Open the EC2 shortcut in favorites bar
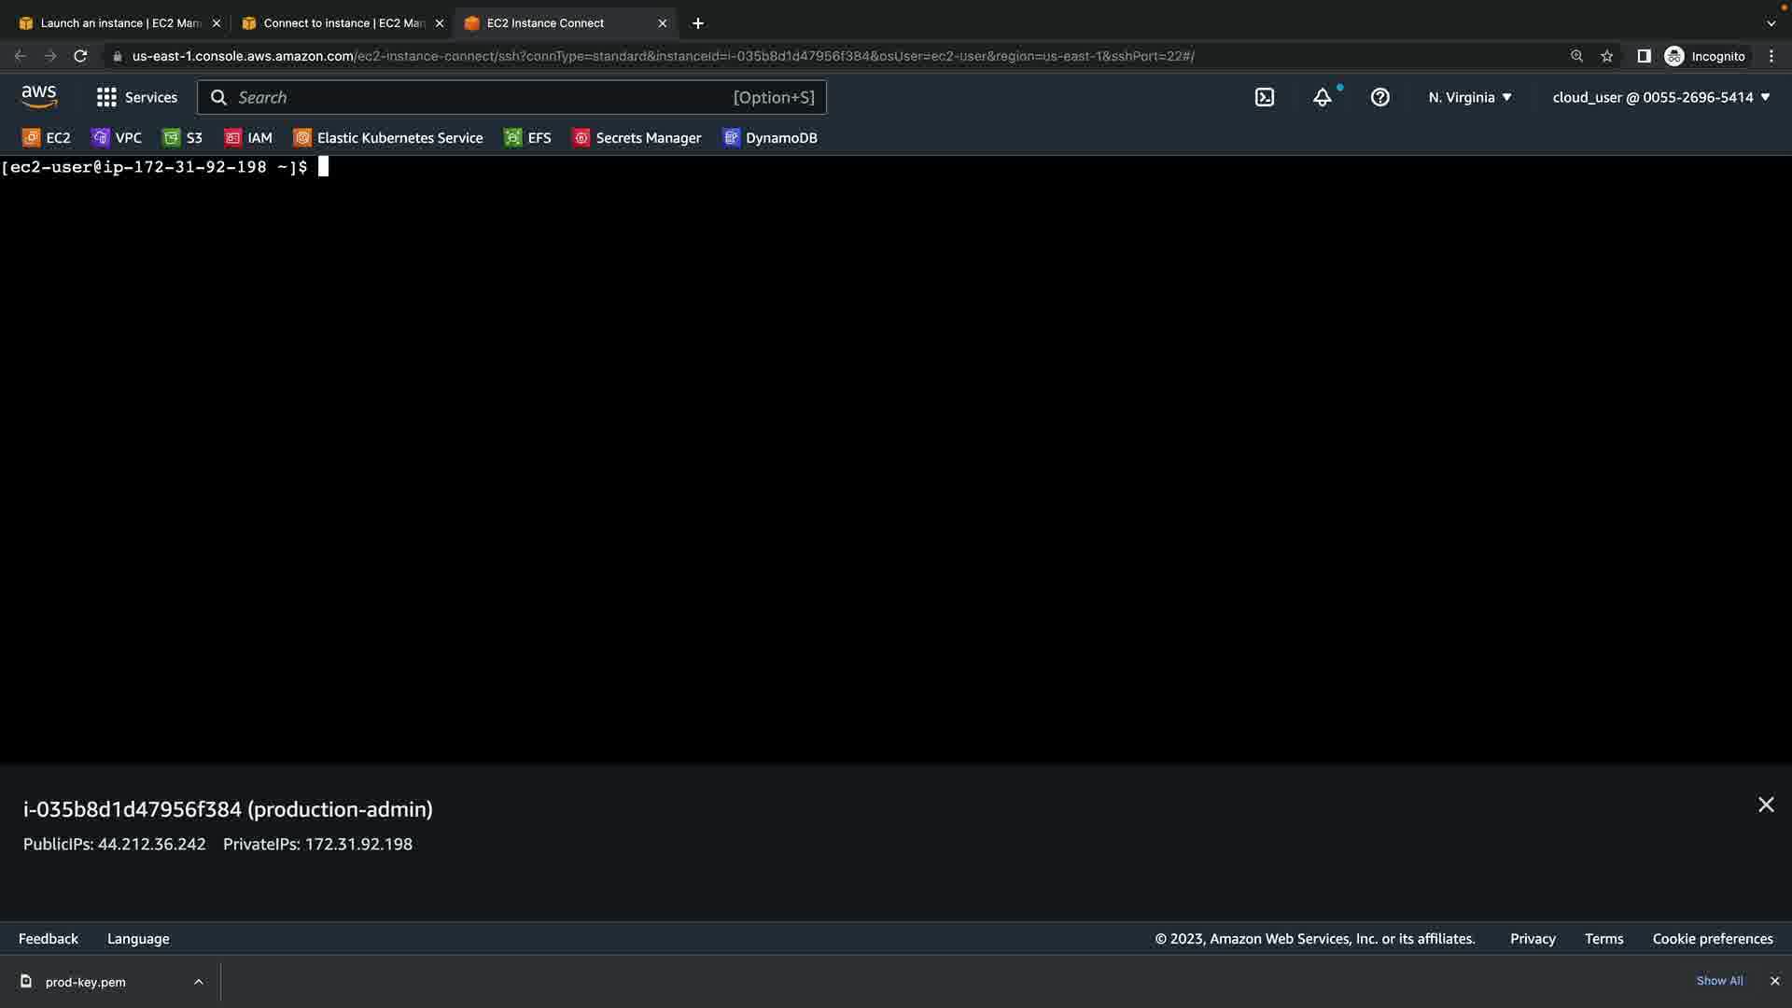 point(47,137)
